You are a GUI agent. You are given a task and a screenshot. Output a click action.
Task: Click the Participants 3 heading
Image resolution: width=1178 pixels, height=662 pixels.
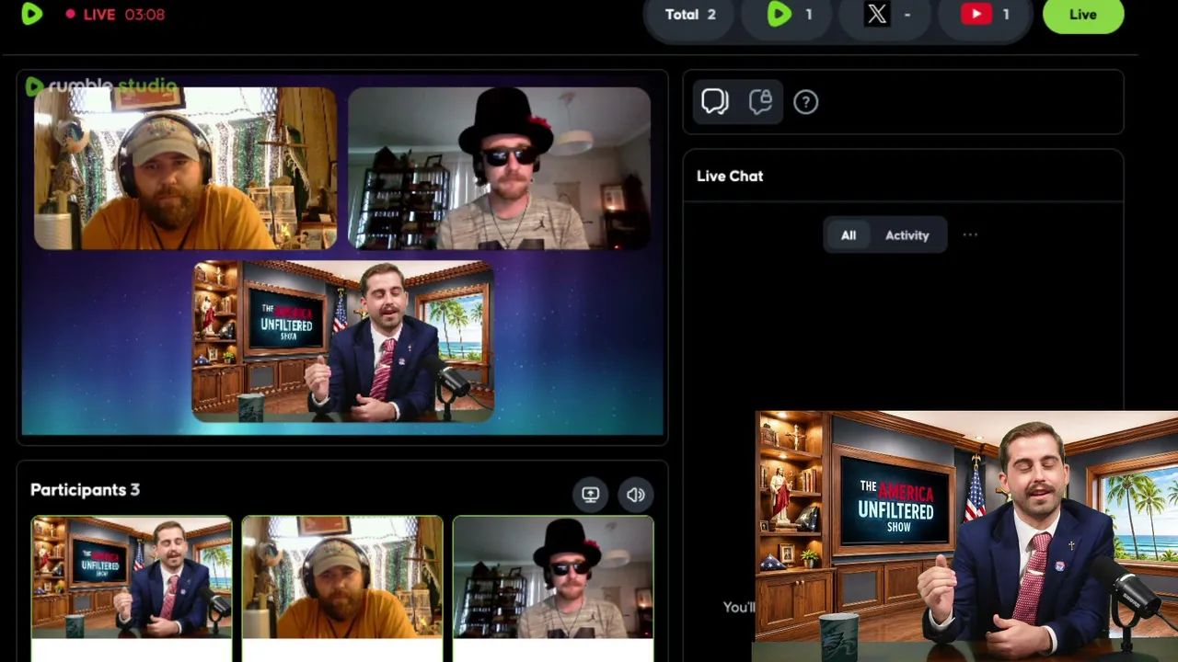[x=85, y=490]
